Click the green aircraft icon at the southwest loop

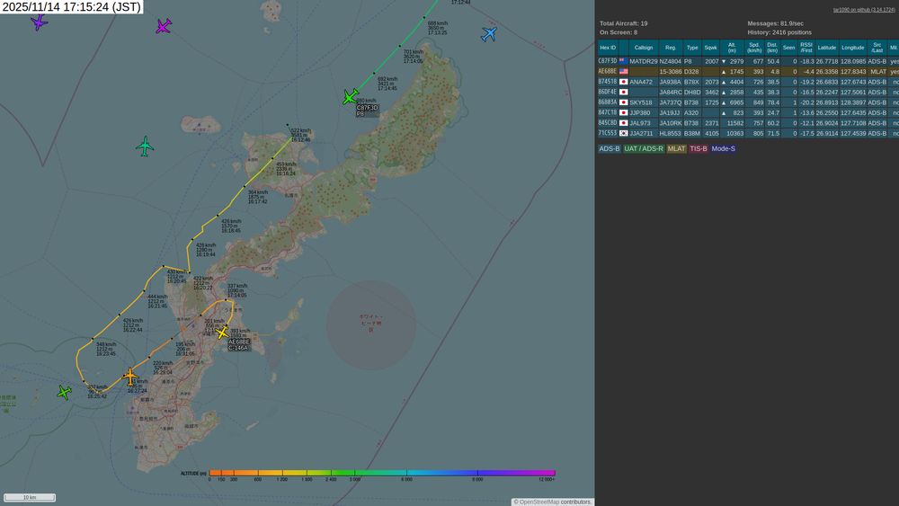(64, 393)
